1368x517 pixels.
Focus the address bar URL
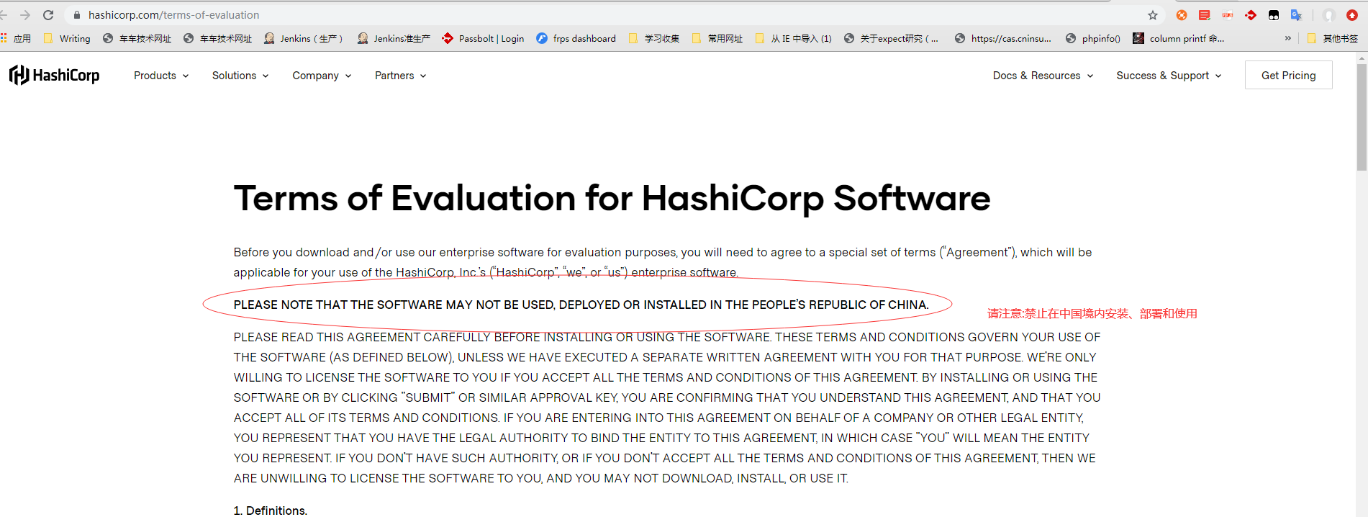pos(174,15)
